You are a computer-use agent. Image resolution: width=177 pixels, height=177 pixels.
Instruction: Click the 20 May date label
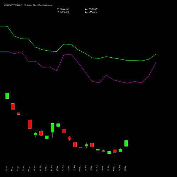[108, 168]
